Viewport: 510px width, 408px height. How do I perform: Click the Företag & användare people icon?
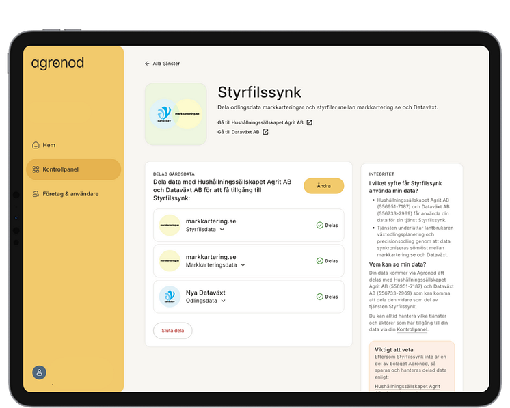[x=36, y=194]
